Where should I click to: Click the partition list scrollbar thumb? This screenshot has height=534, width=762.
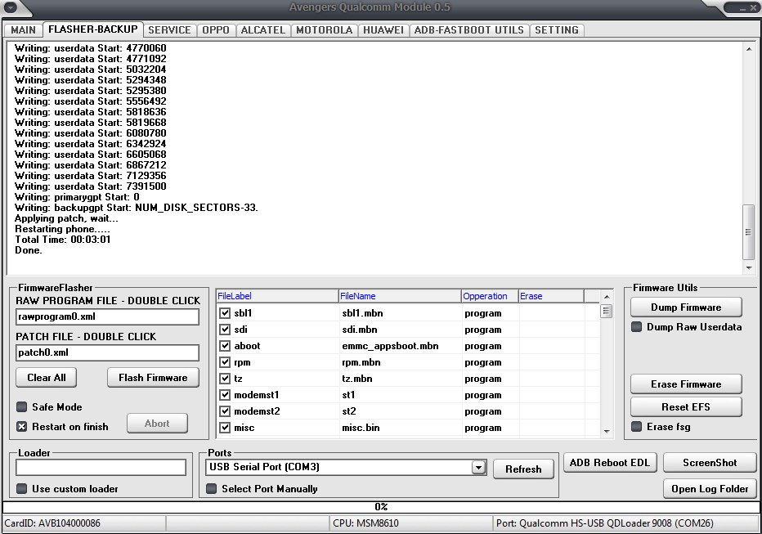coord(606,311)
